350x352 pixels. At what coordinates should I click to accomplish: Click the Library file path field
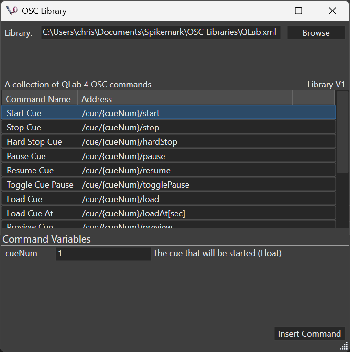pos(161,32)
